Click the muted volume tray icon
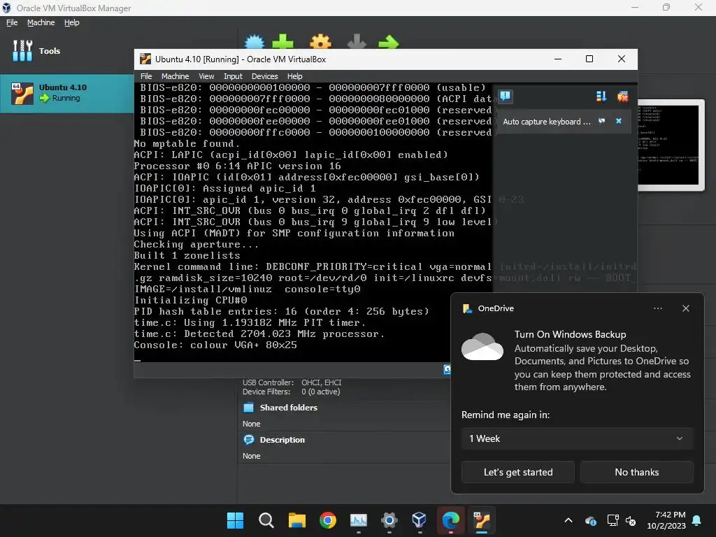This screenshot has height=537, width=716. [x=631, y=520]
